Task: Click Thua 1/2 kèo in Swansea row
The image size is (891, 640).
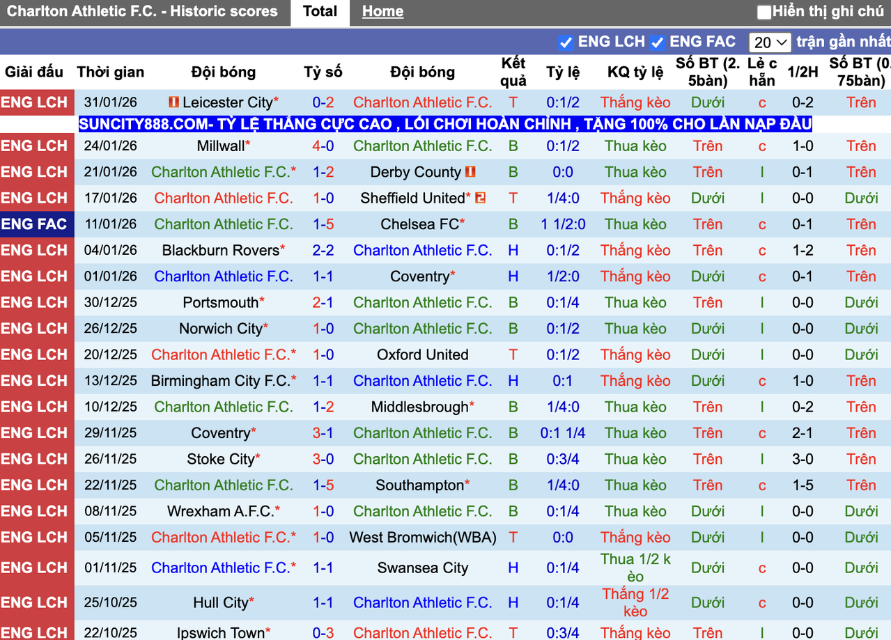Action: coord(635,568)
